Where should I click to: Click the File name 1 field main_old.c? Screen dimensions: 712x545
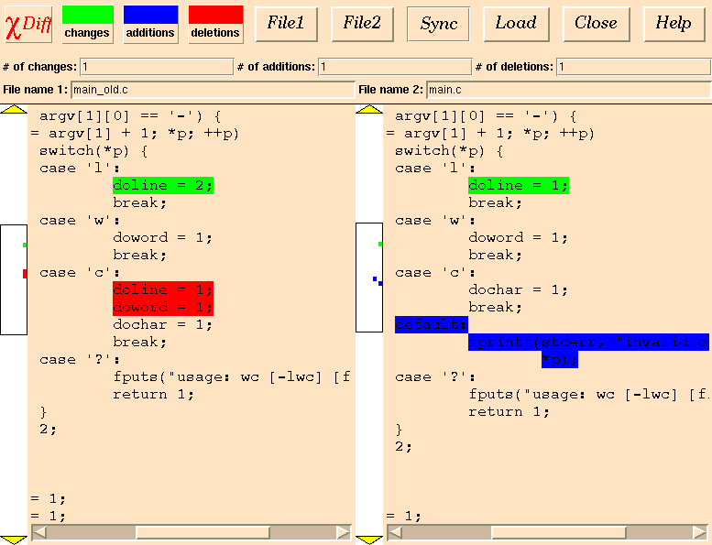pyautogui.click(x=212, y=90)
